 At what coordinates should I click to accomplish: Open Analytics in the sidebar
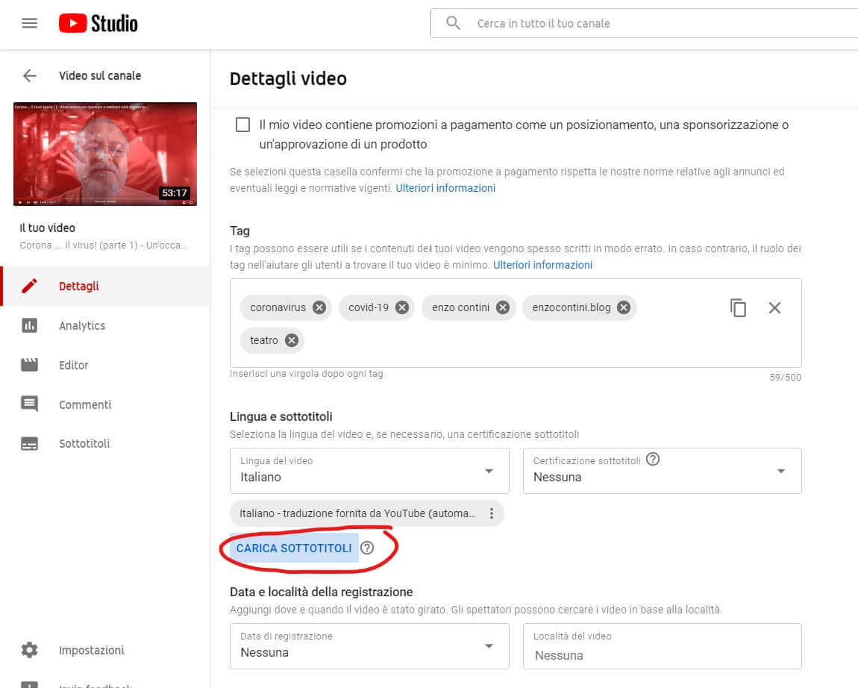82,325
